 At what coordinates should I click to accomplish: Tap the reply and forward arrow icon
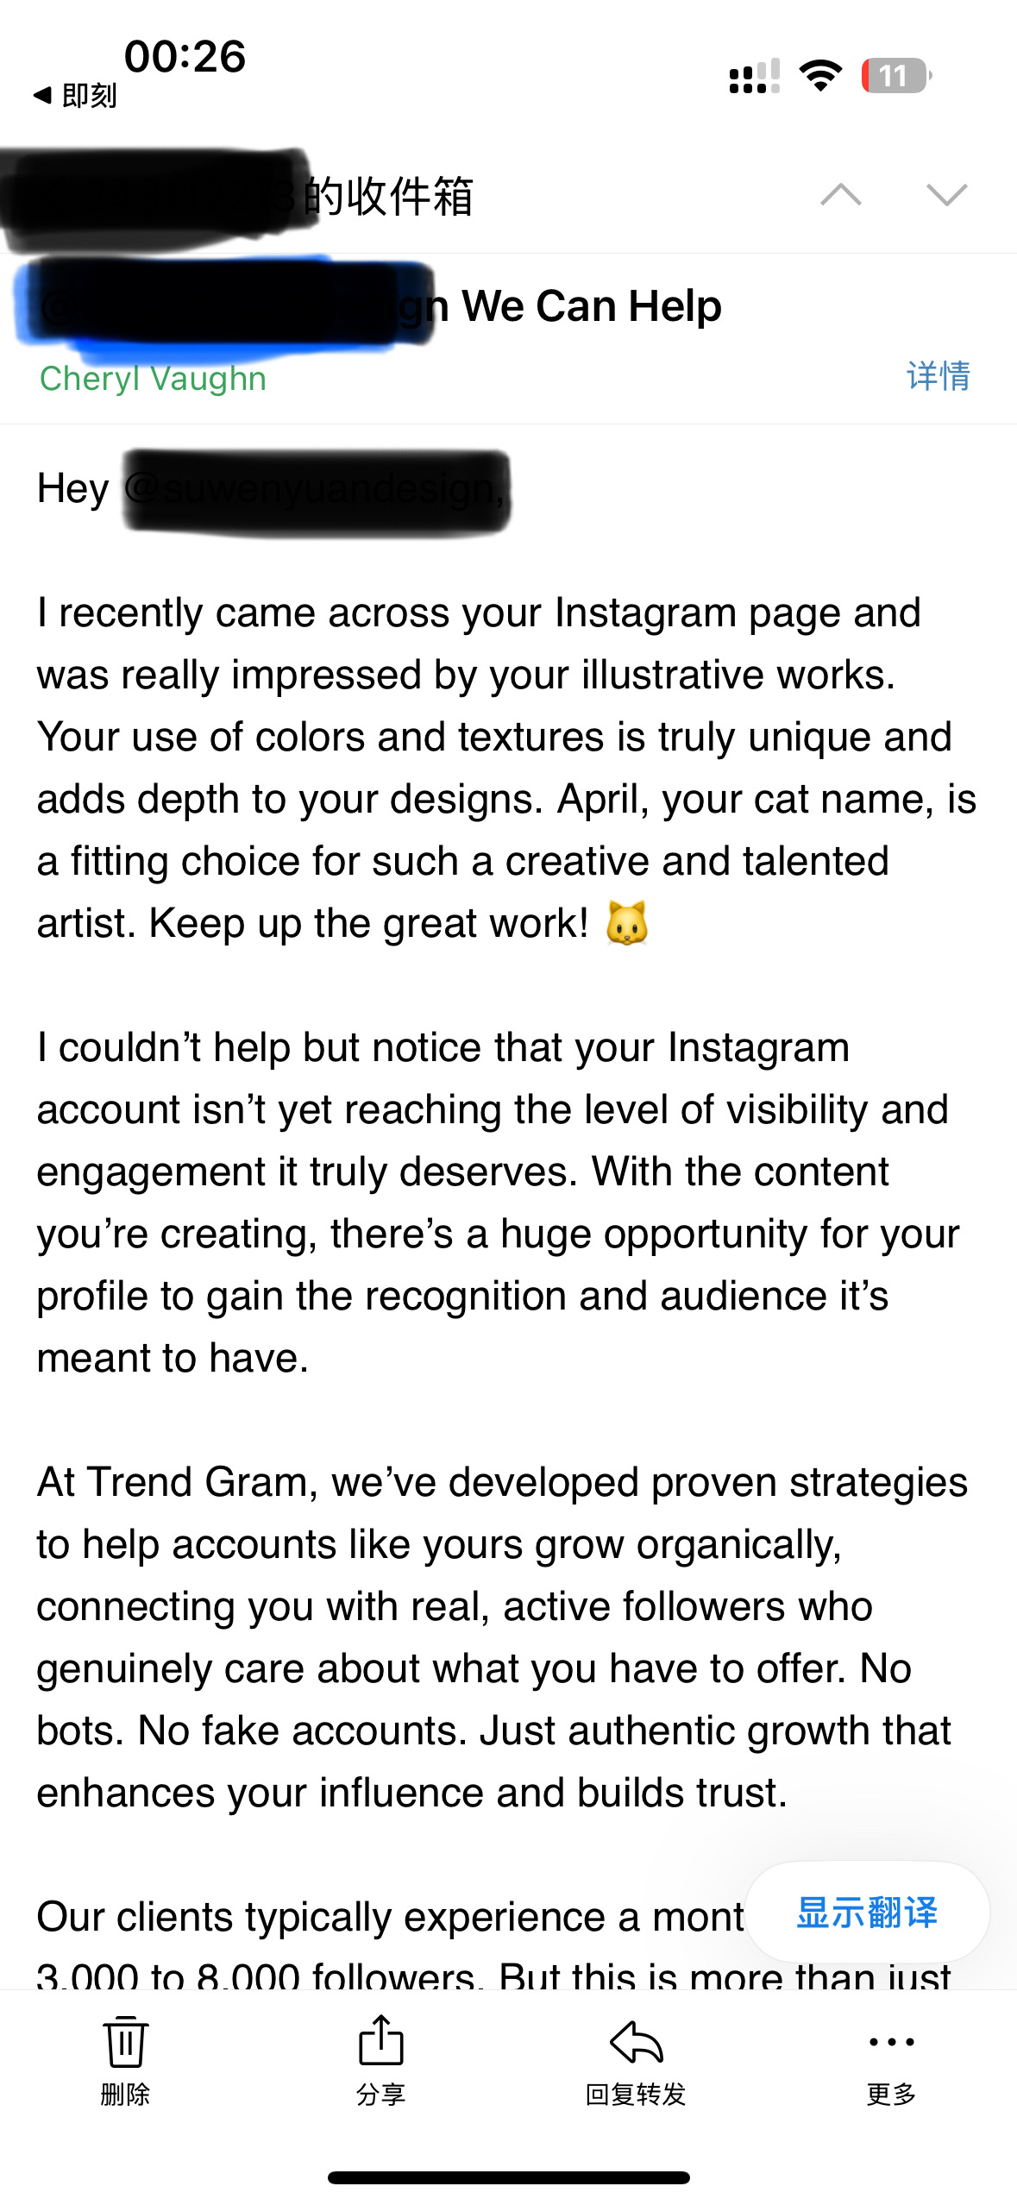[636, 2043]
